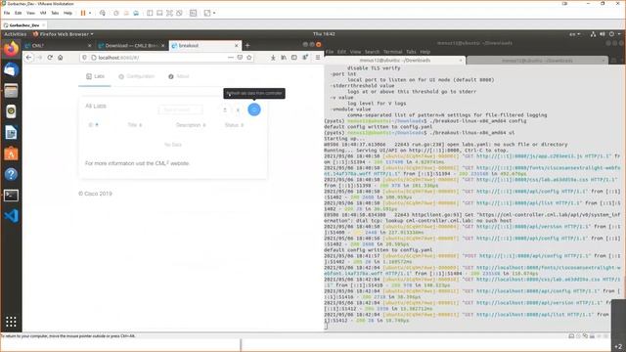
Task: Sort labs by the ID column
Action: [x=93, y=125]
